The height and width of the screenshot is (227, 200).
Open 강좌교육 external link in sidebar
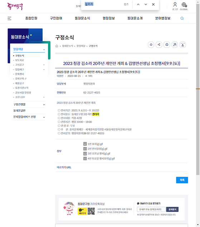tap(21, 79)
